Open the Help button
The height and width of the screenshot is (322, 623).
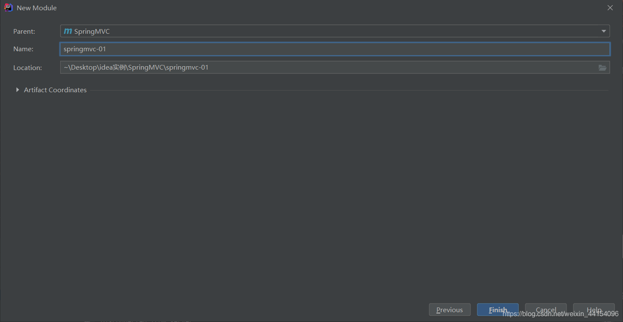(x=594, y=310)
